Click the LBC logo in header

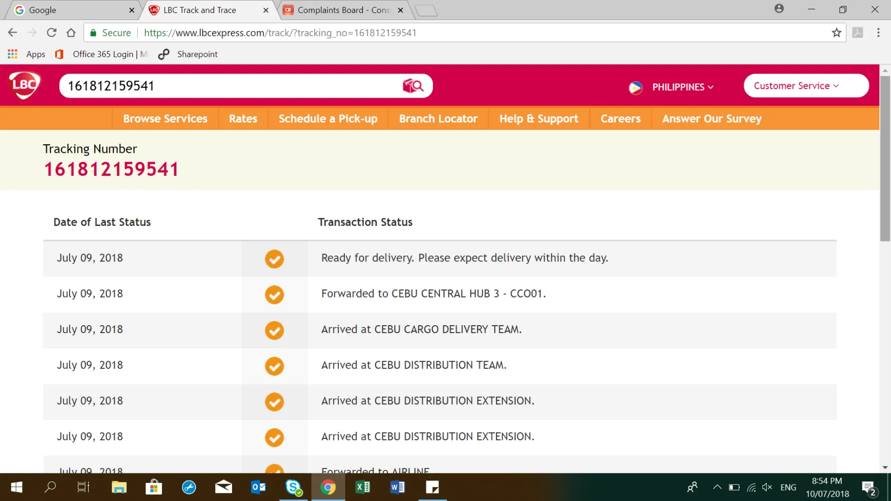click(25, 85)
